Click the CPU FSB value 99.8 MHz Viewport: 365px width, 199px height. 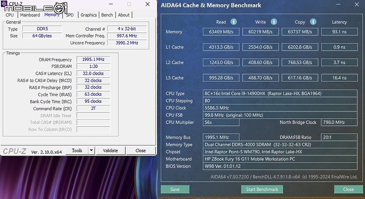point(280,115)
